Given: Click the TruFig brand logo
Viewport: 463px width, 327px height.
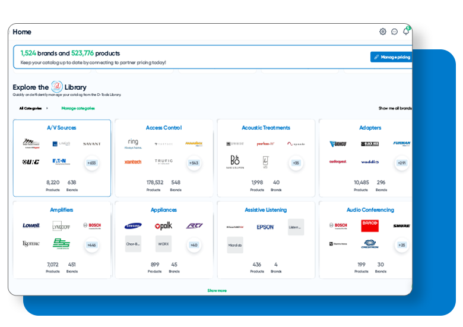Looking at the screenshot, I should [164, 162].
